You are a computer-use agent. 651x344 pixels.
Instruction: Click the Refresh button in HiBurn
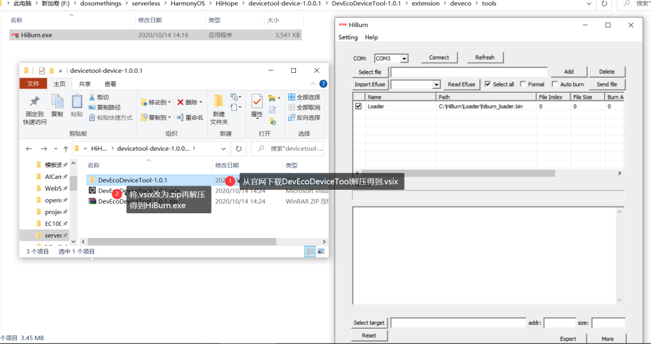point(485,58)
